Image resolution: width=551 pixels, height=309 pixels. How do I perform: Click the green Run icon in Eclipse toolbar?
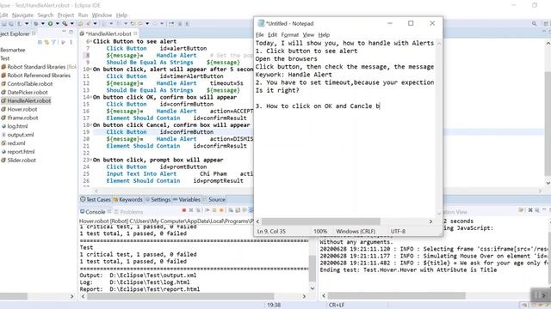pyautogui.click(x=50, y=23)
